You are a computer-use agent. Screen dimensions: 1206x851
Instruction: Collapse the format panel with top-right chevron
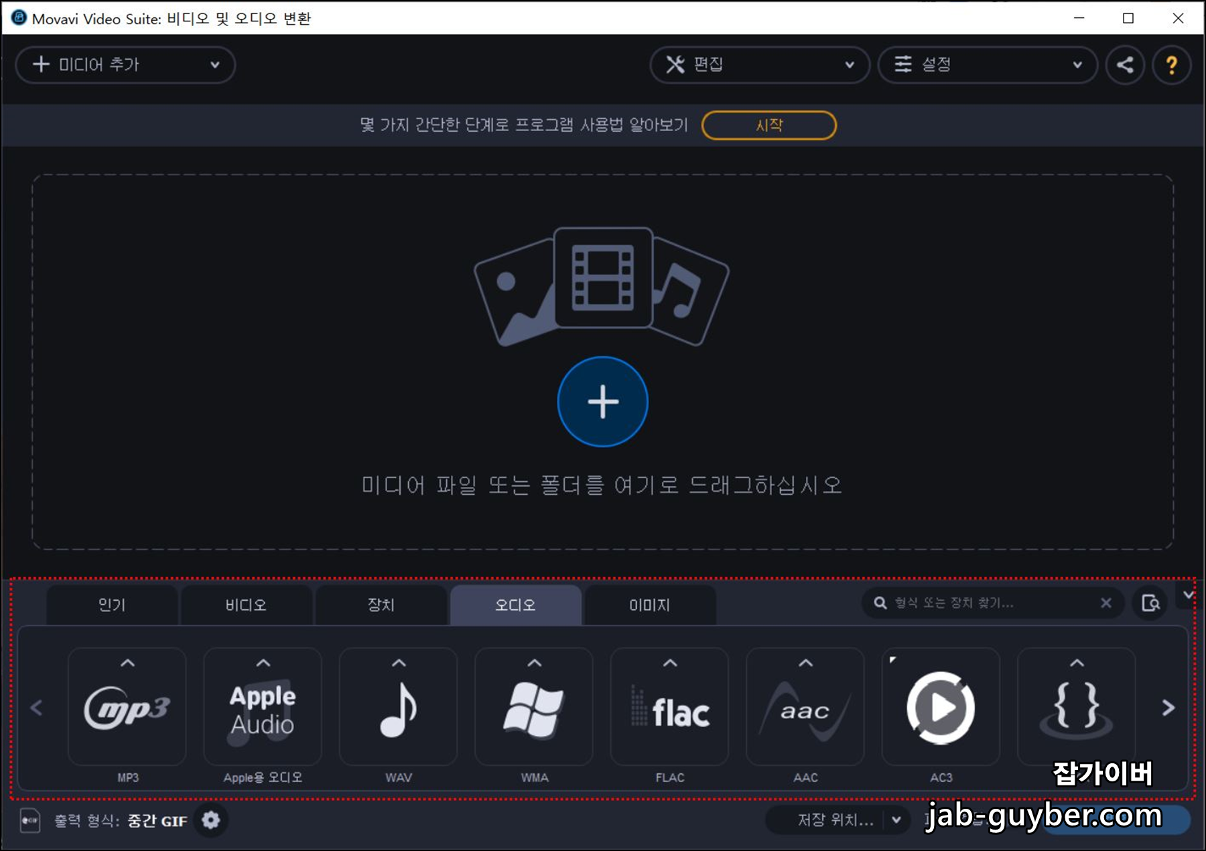(x=1188, y=595)
